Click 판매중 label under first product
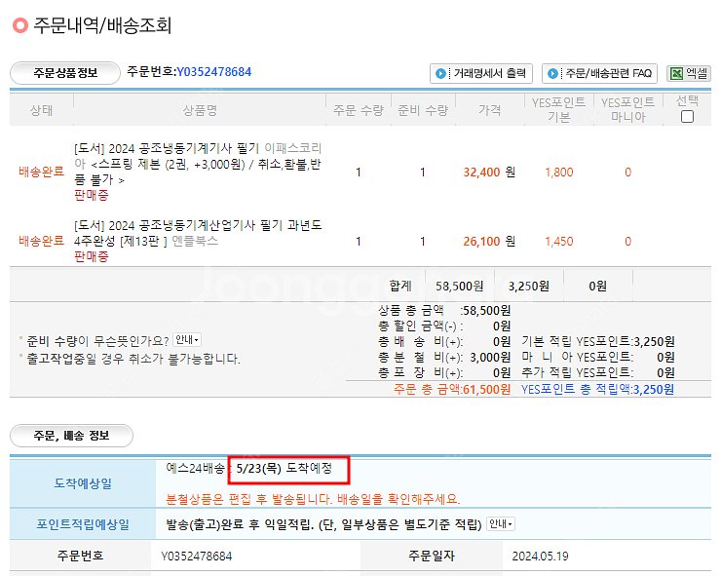Screen dimensions: 721x576 [92, 196]
